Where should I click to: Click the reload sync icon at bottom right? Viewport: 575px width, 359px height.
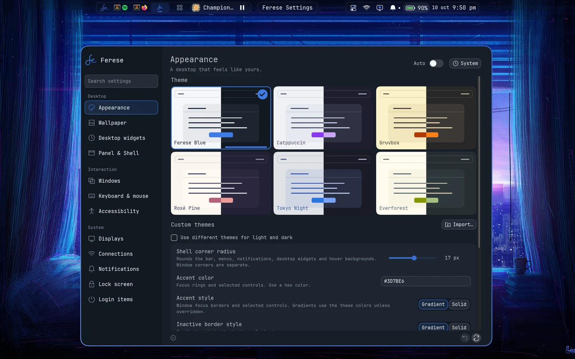pyautogui.click(x=476, y=338)
